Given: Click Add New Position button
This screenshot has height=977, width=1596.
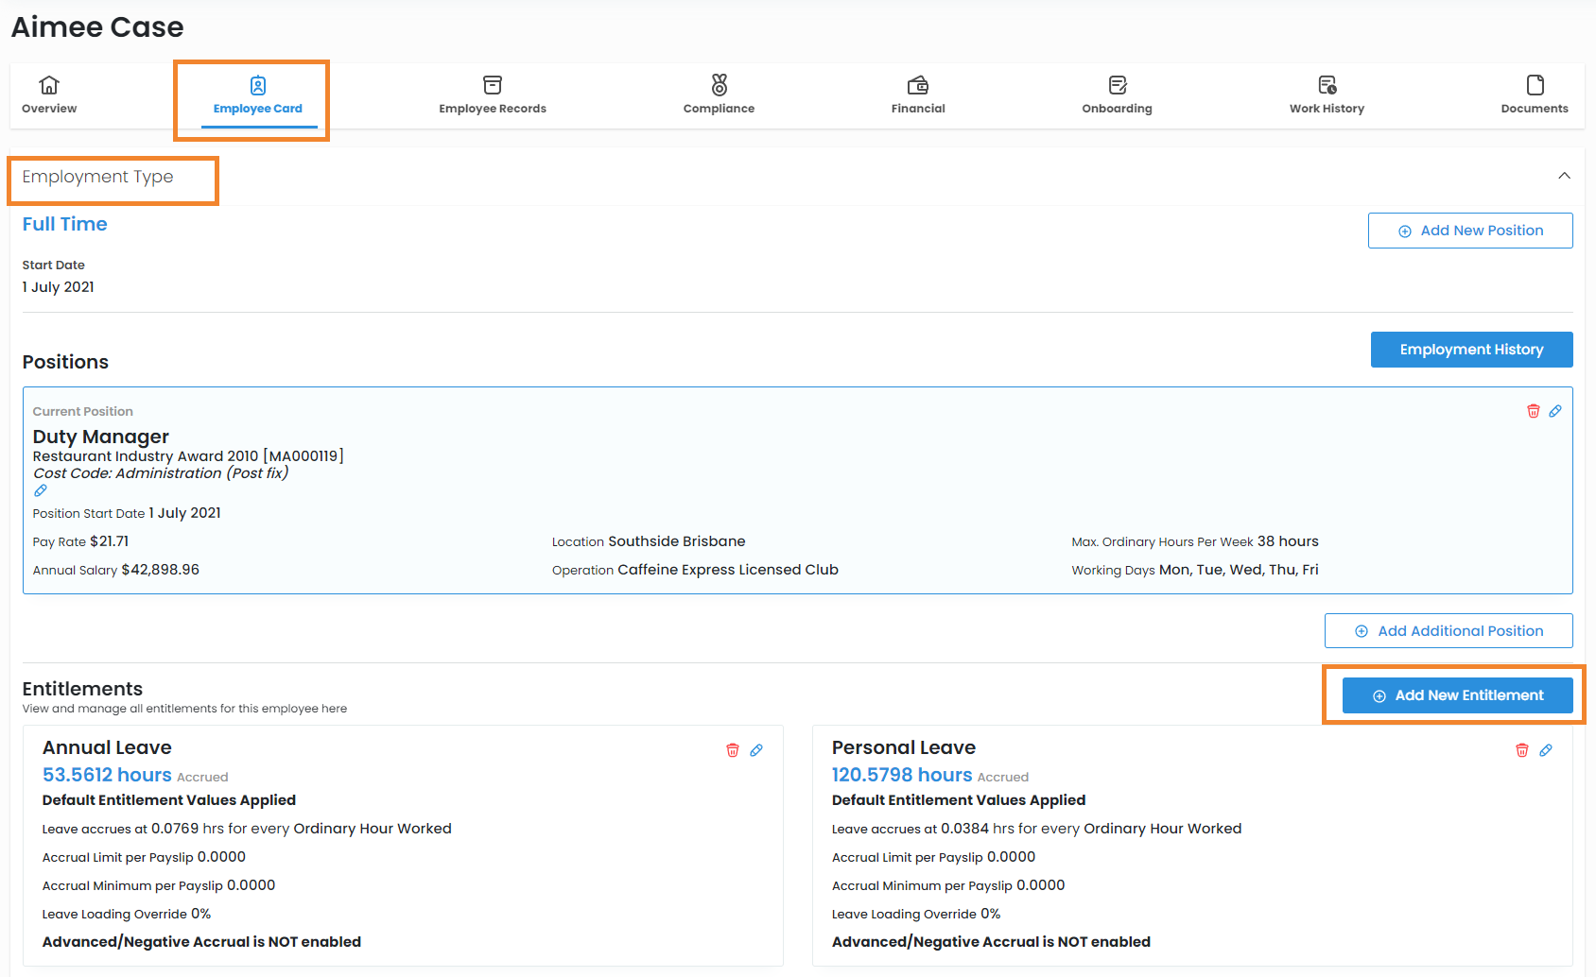Looking at the screenshot, I should point(1470,231).
